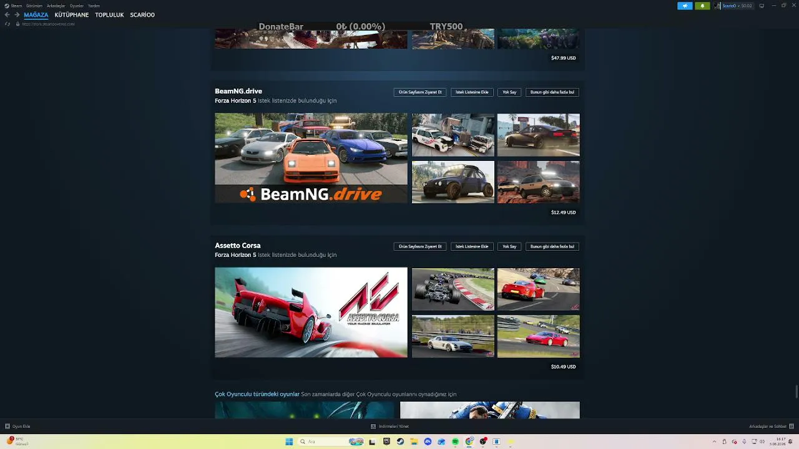Open the BeamNG.drive title link
Image resolution: width=799 pixels, height=449 pixels.
coord(238,91)
